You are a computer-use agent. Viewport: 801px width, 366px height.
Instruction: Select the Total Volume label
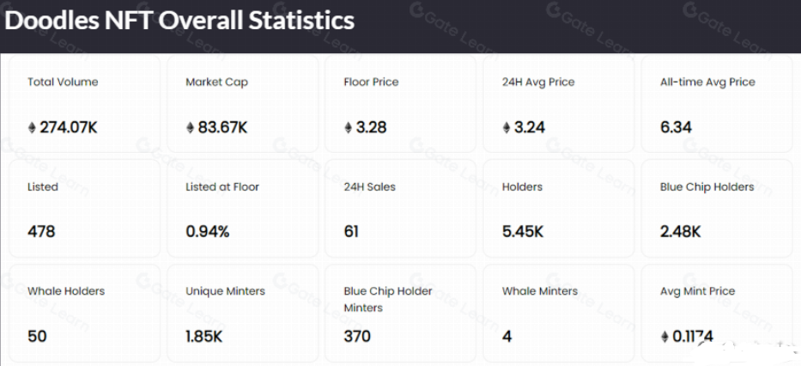[x=63, y=82]
